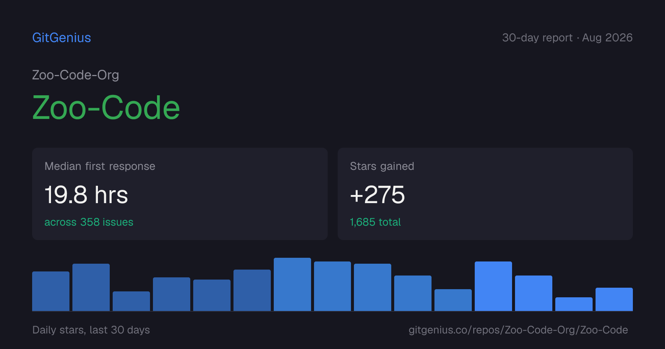Select the second bar in the chart

[x=91, y=287]
